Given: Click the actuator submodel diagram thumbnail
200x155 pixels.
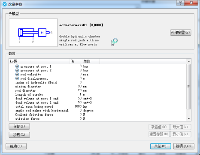Looking at the screenshot, I should coord(33,33).
